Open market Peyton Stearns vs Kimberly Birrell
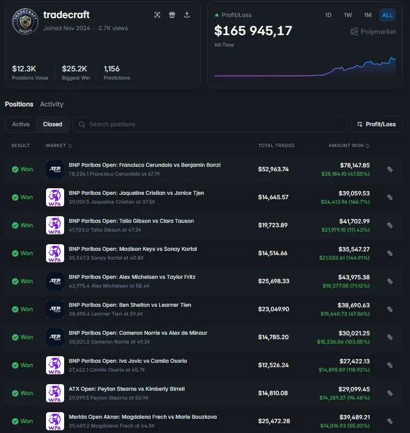The image size is (410, 433). click(x=127, y=389)
